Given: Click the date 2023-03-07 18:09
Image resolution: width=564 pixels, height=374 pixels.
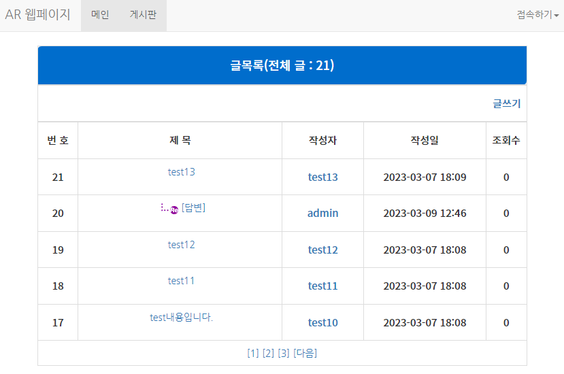Looking at the screenshot, I should 425,177.
